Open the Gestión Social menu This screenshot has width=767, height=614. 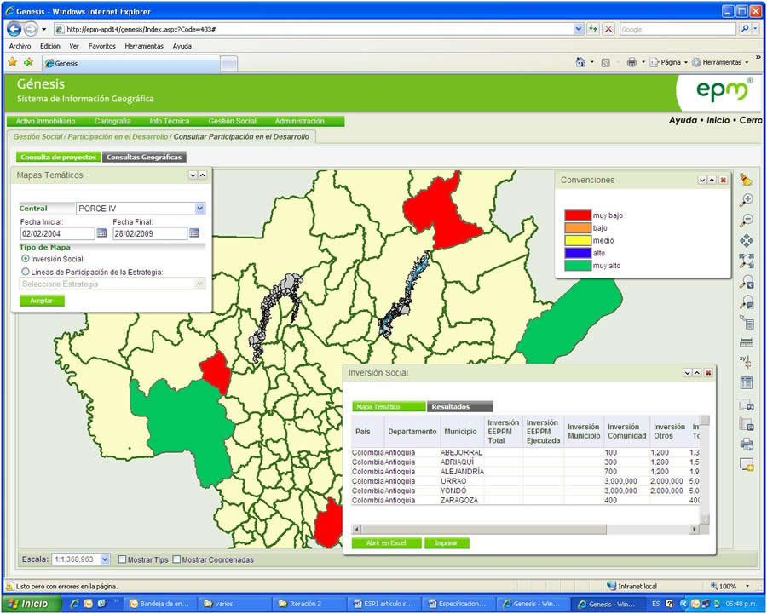click(x=233, y=121)
